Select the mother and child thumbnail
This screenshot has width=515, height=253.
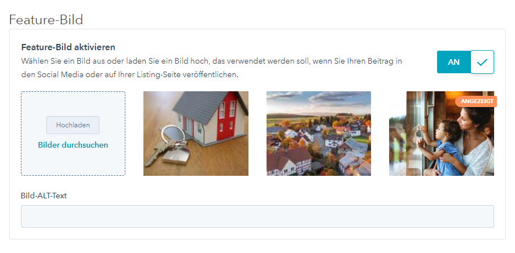[442, 134]
